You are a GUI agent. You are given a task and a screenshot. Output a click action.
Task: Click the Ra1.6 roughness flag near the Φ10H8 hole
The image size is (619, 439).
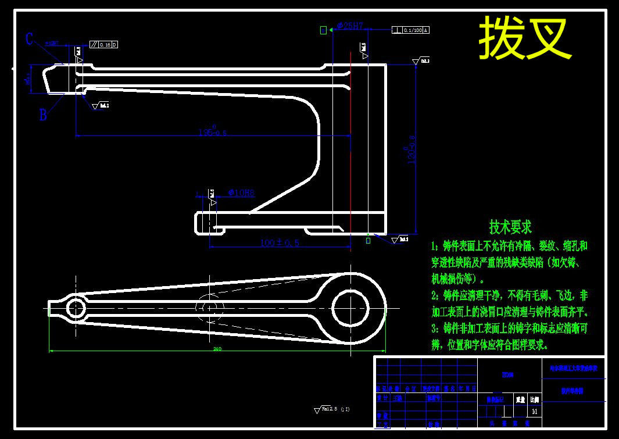tap(212, 193)
